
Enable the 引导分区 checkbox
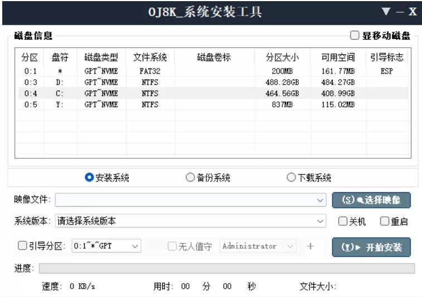22,245
